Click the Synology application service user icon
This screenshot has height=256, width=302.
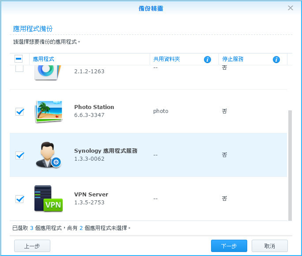tap(48, 155)
